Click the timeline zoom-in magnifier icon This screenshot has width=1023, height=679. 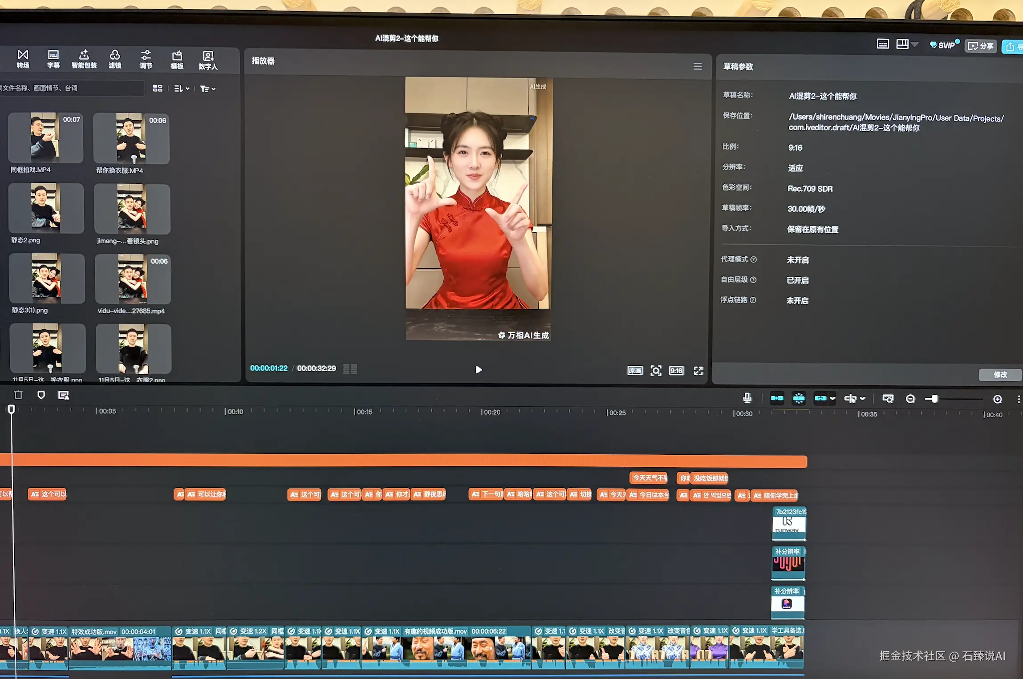(x=998, y=399)
